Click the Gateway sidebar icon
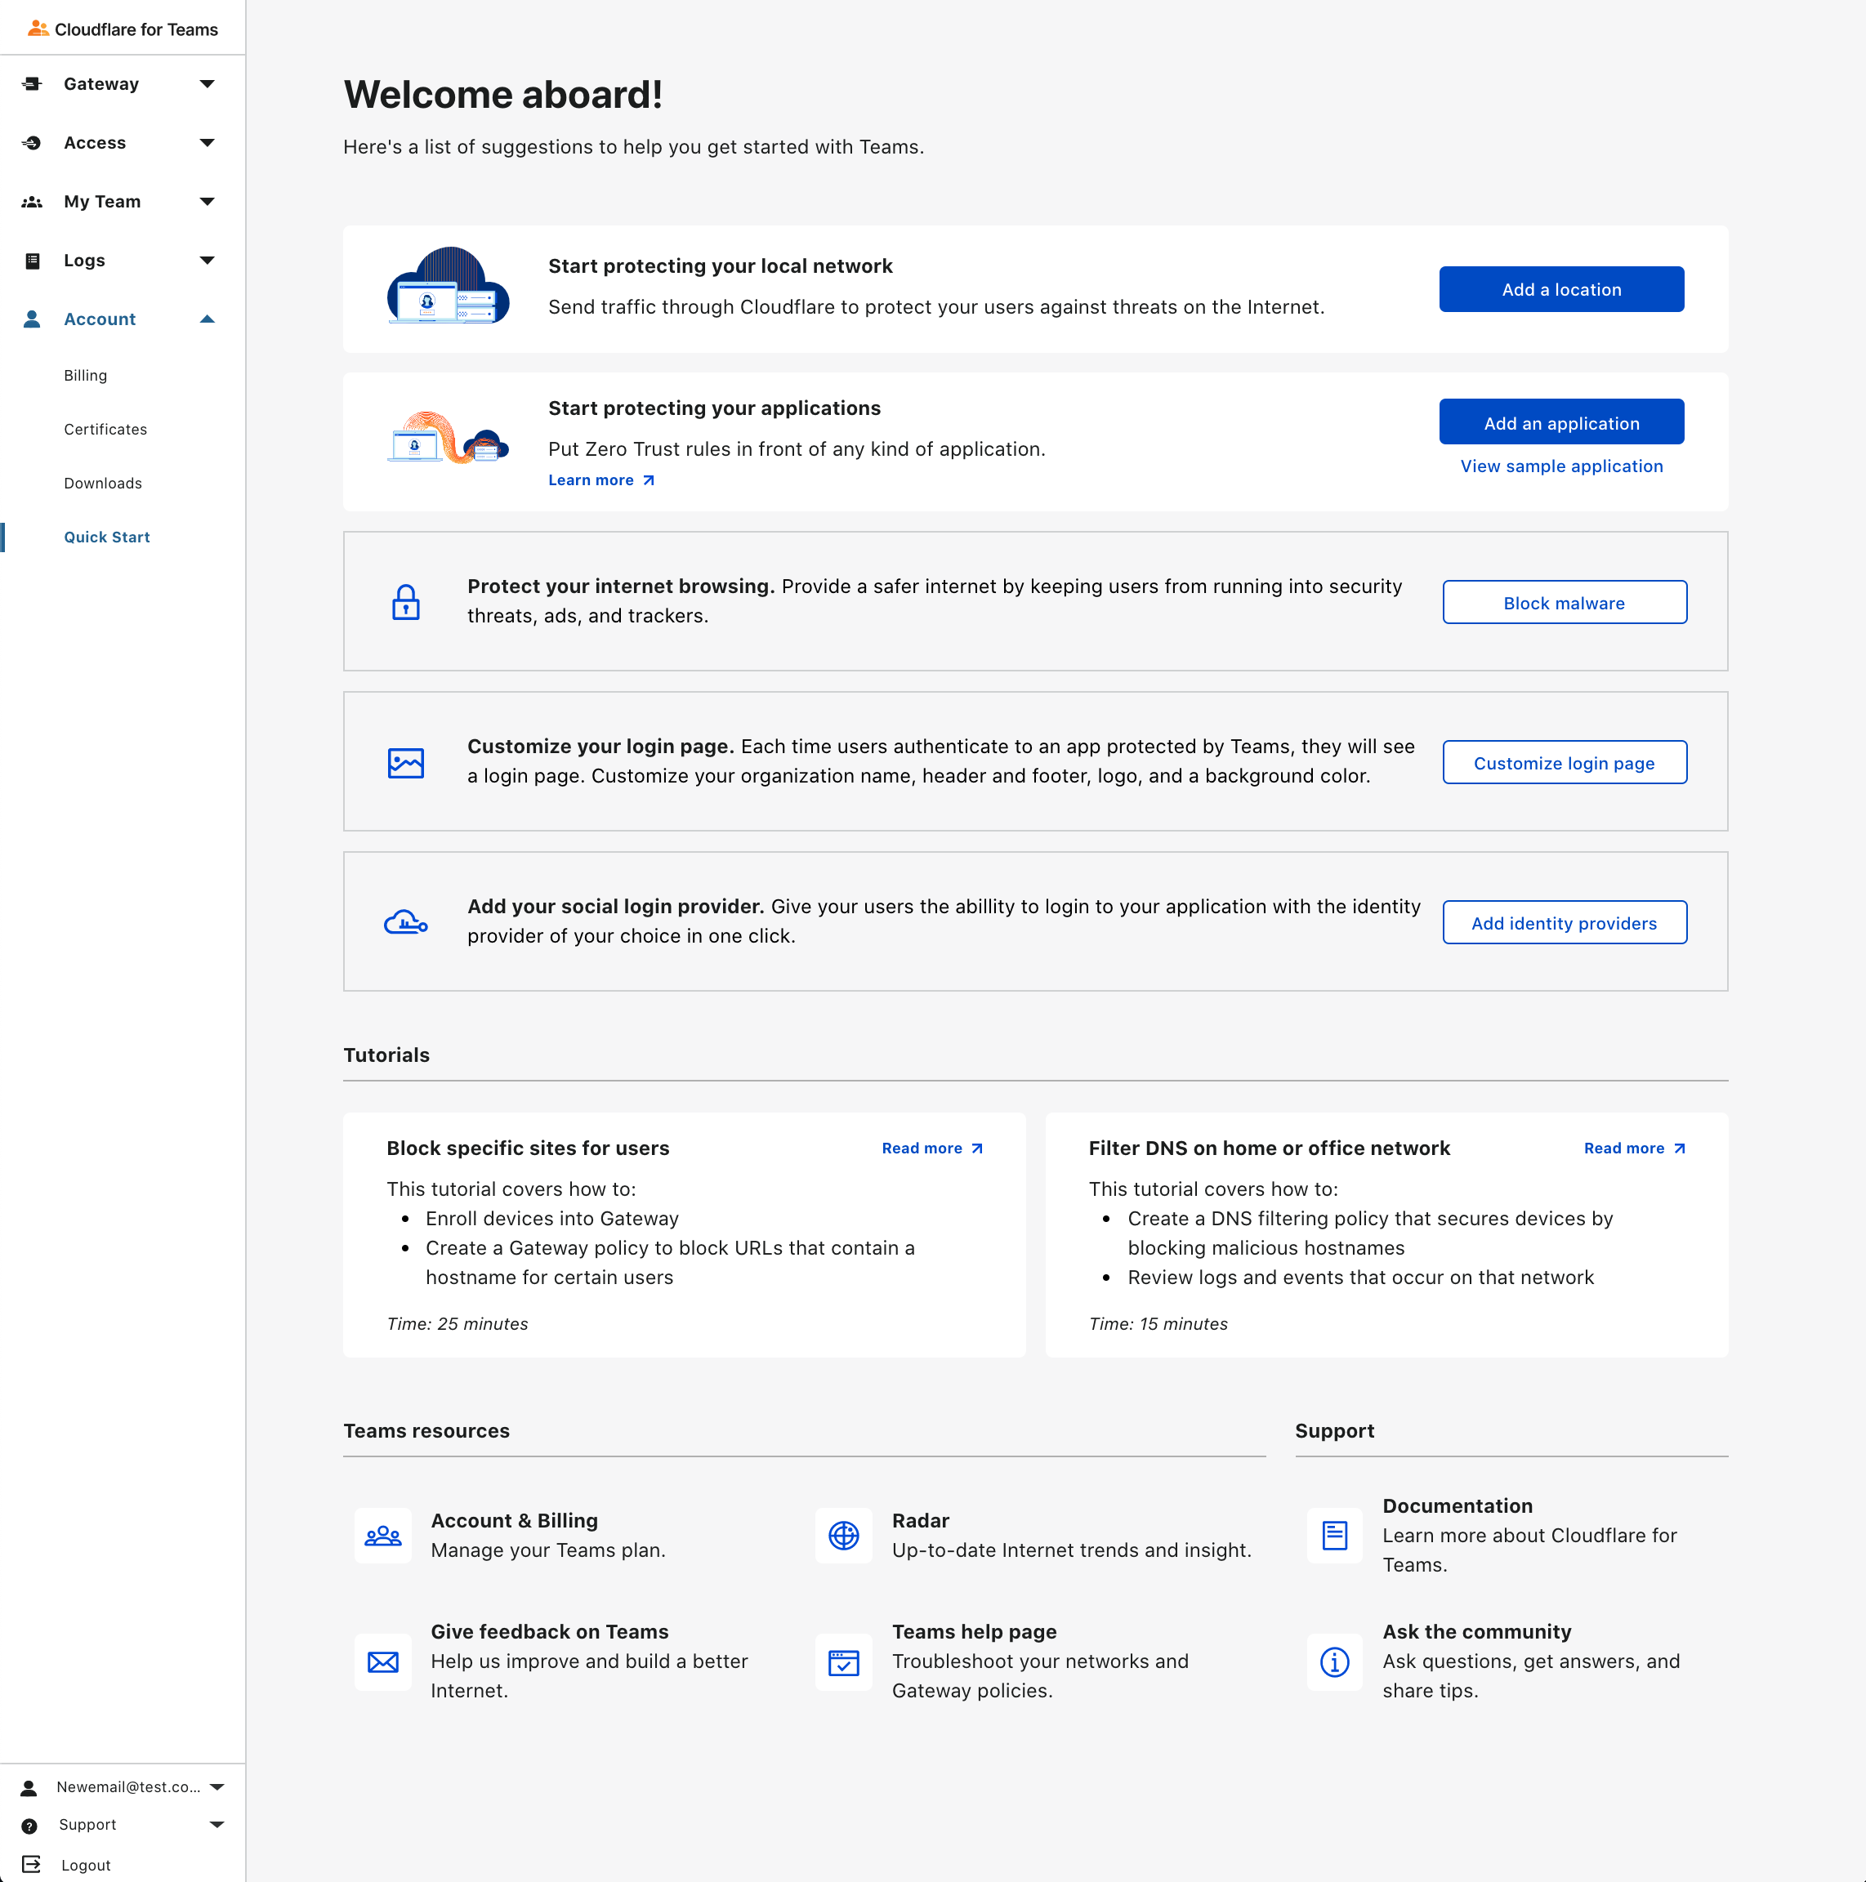This screenshot has height=1882, width=1866. (x=32, y=84)
